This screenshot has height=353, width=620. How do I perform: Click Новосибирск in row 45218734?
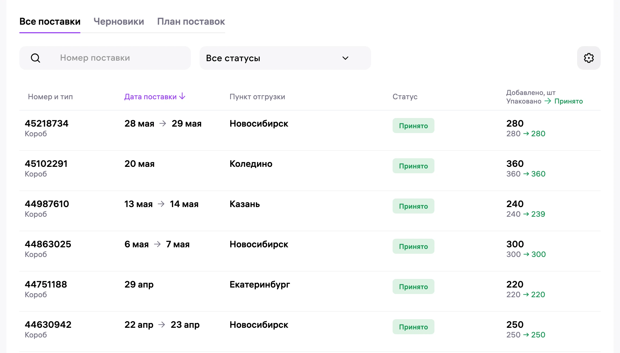[x=259, y=123]
